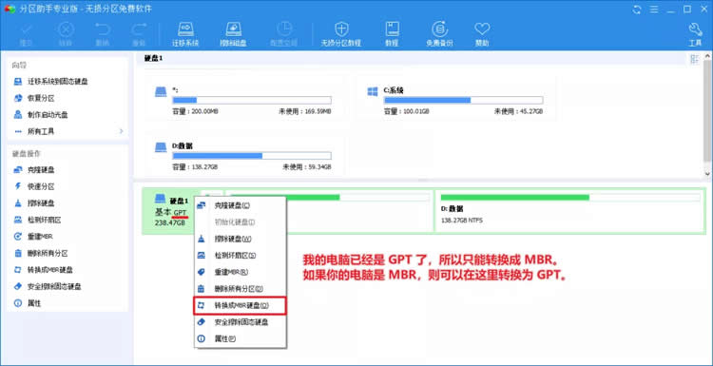Open the title bar hamburger menu

653,9
